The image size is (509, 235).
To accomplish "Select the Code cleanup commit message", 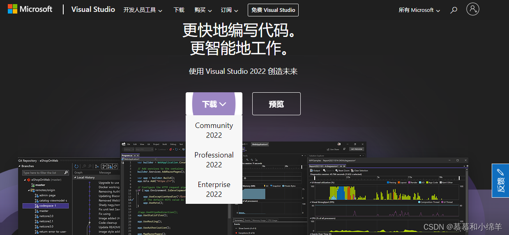I will pos(108,223).
